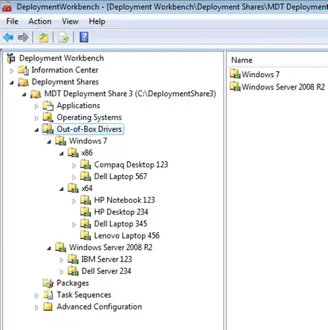Click the x64 driver folder icon
Image resolution: width=328 pixels, height=330 pixels.
click(x=73, y=188)
